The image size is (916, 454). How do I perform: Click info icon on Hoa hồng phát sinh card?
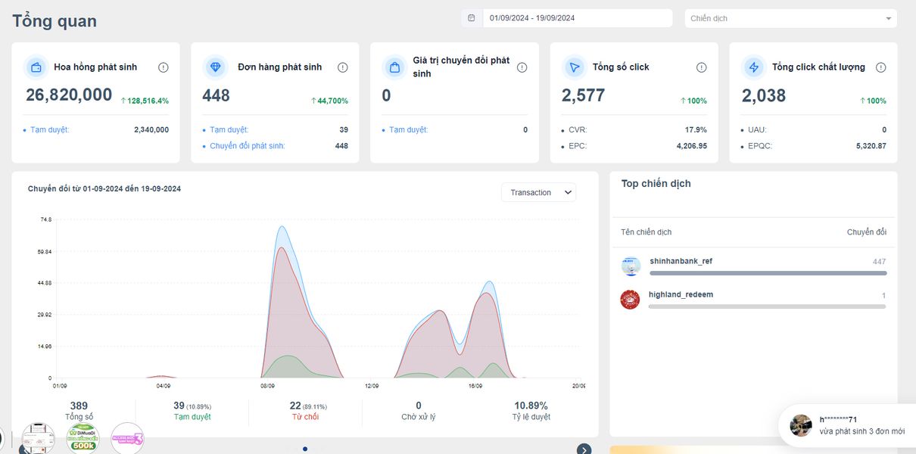pyautogui.click(x=163, y=67)
